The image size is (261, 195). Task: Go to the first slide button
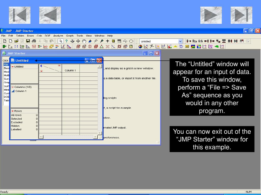click(x=20, y=15)
